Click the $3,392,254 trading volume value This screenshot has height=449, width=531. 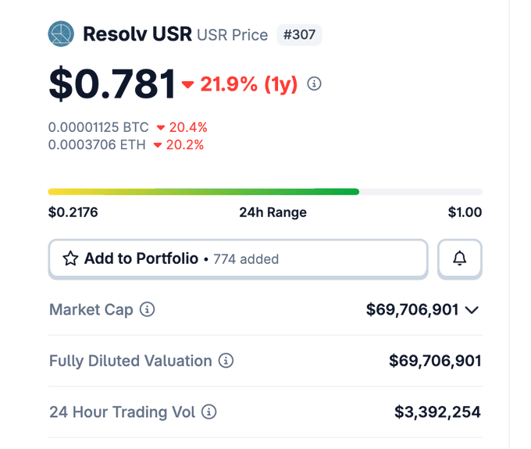click(x=437, y=412)
